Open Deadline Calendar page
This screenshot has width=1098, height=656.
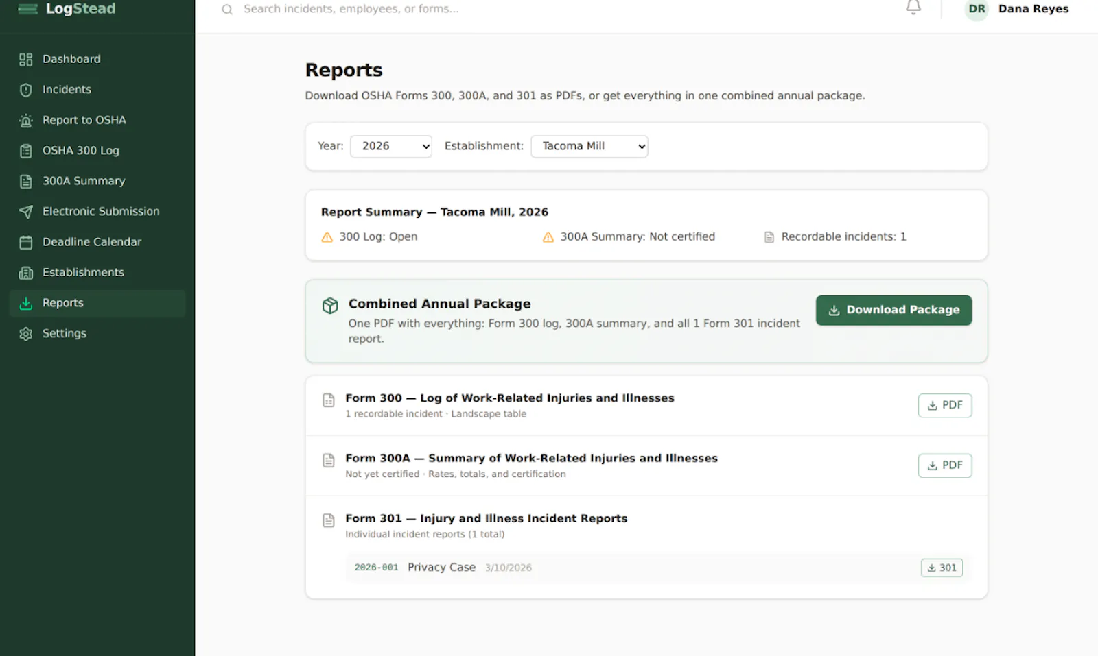coord(97,242)
